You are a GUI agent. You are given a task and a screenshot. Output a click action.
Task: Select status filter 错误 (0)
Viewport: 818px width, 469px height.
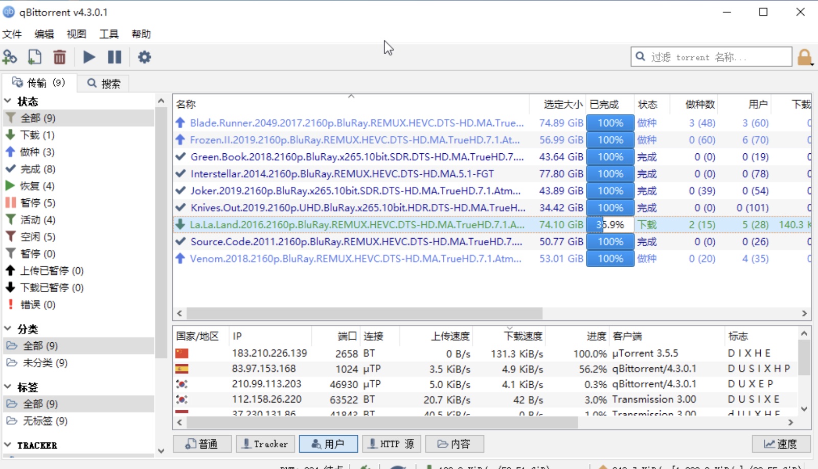pyautogui.click(x=79, y=304)
